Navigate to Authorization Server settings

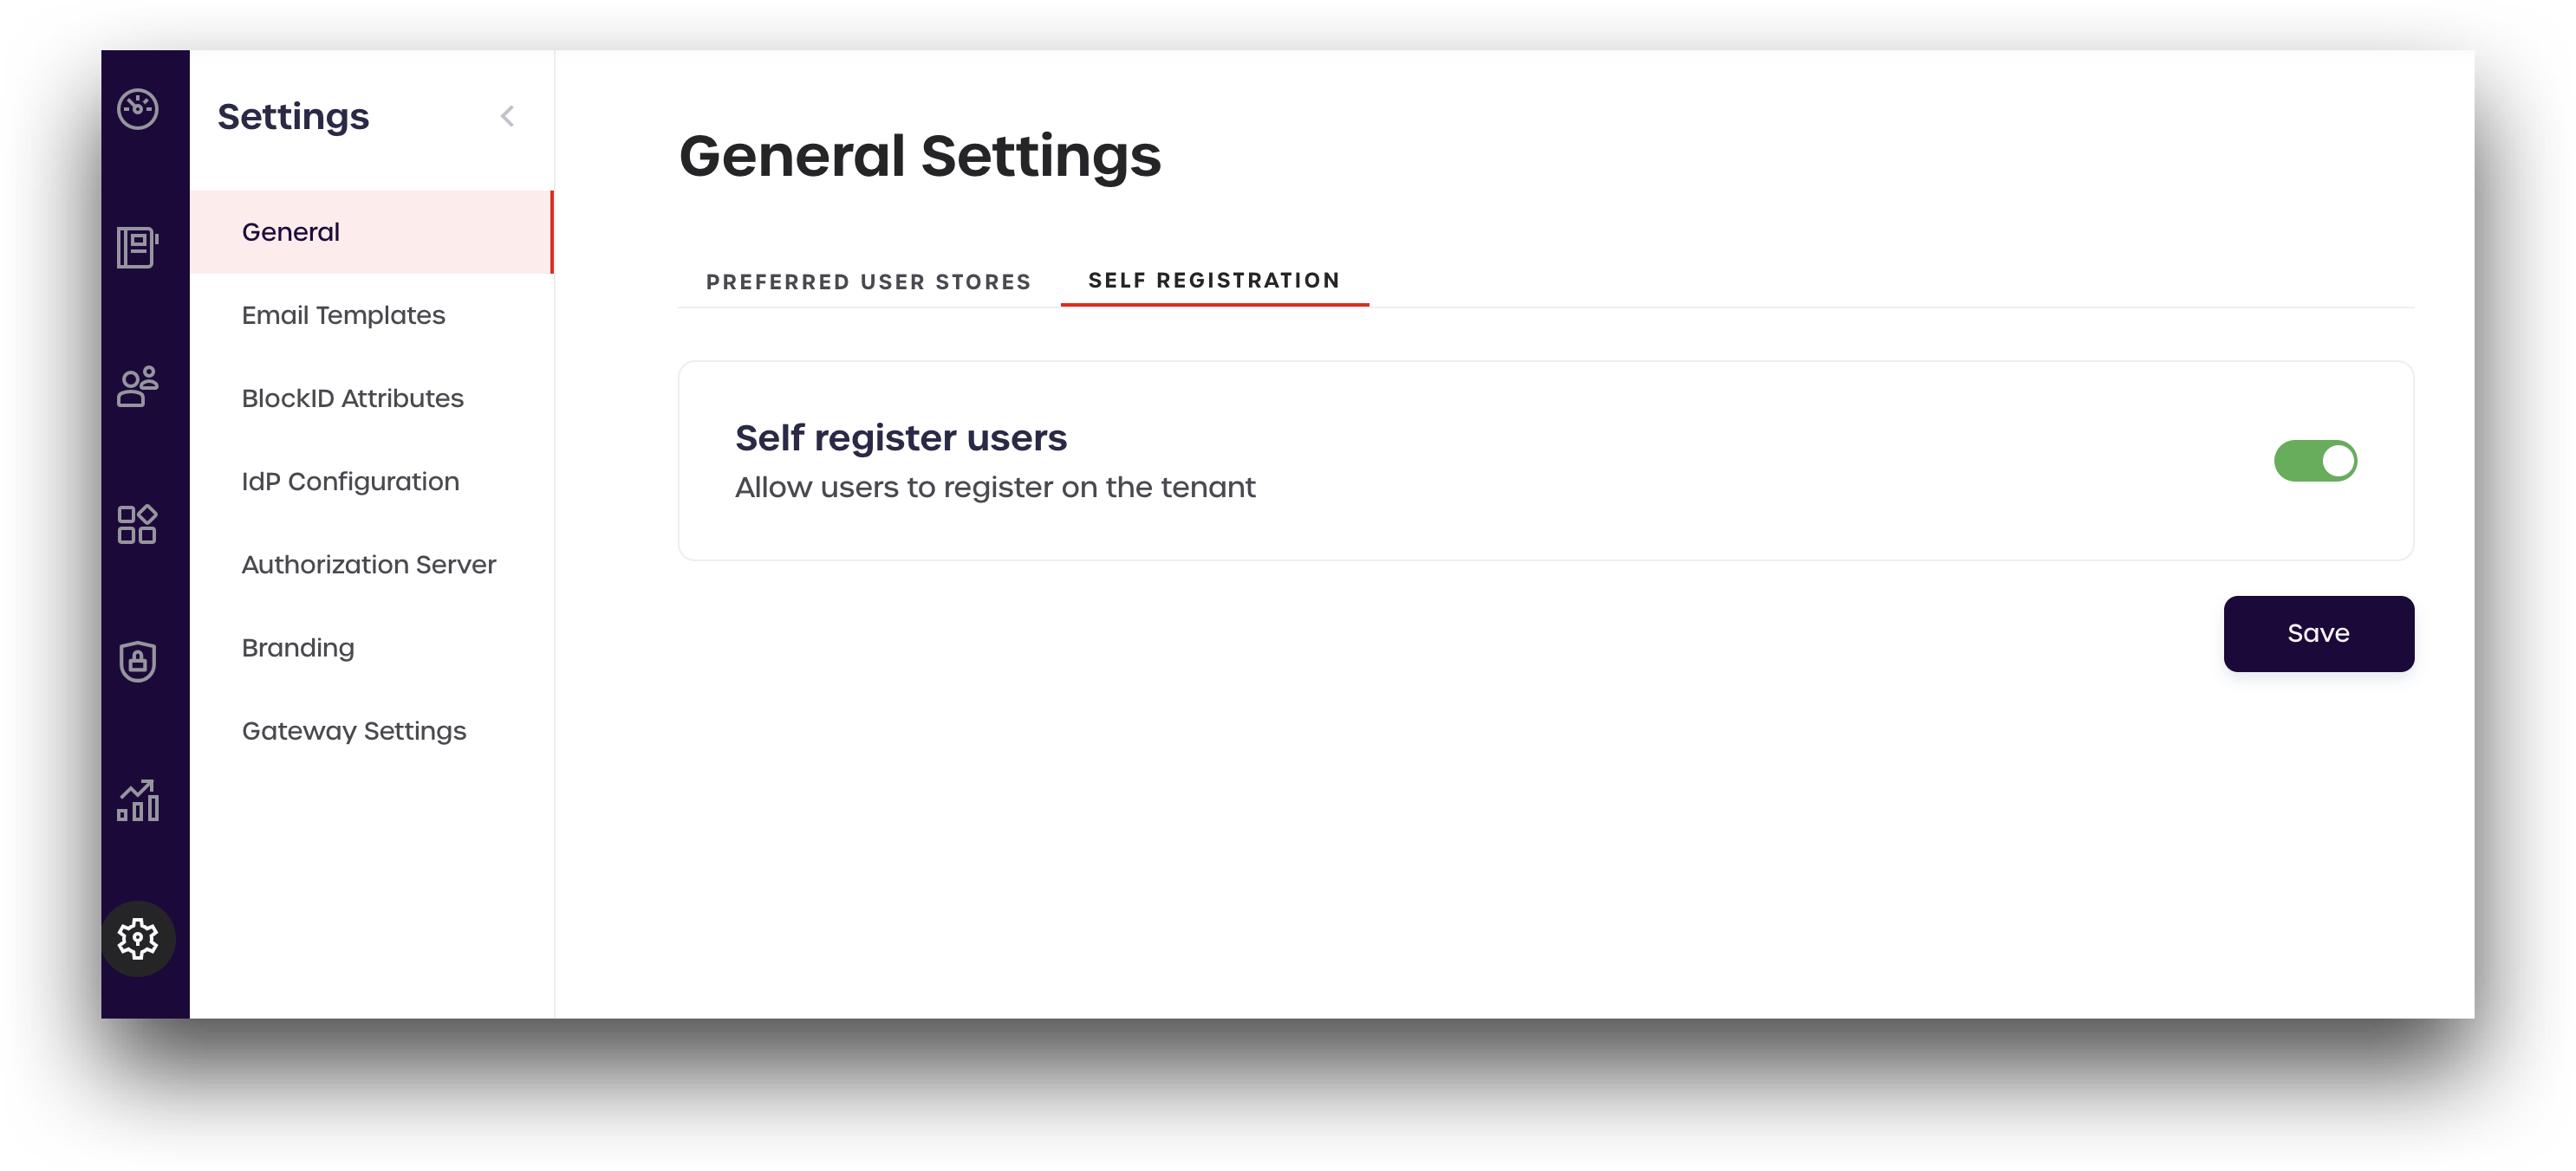pos(368,565)
